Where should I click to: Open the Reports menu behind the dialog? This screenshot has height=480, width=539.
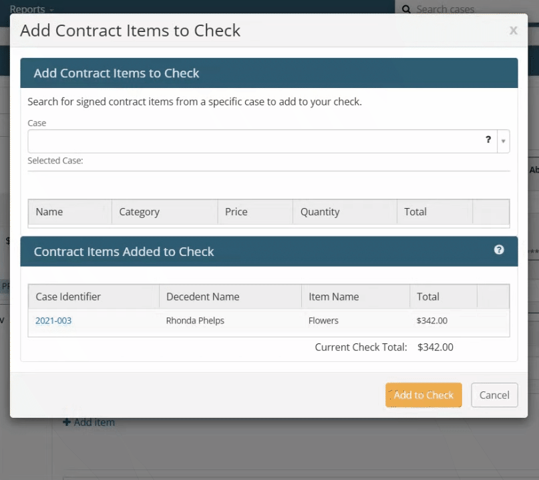[31, 9]
